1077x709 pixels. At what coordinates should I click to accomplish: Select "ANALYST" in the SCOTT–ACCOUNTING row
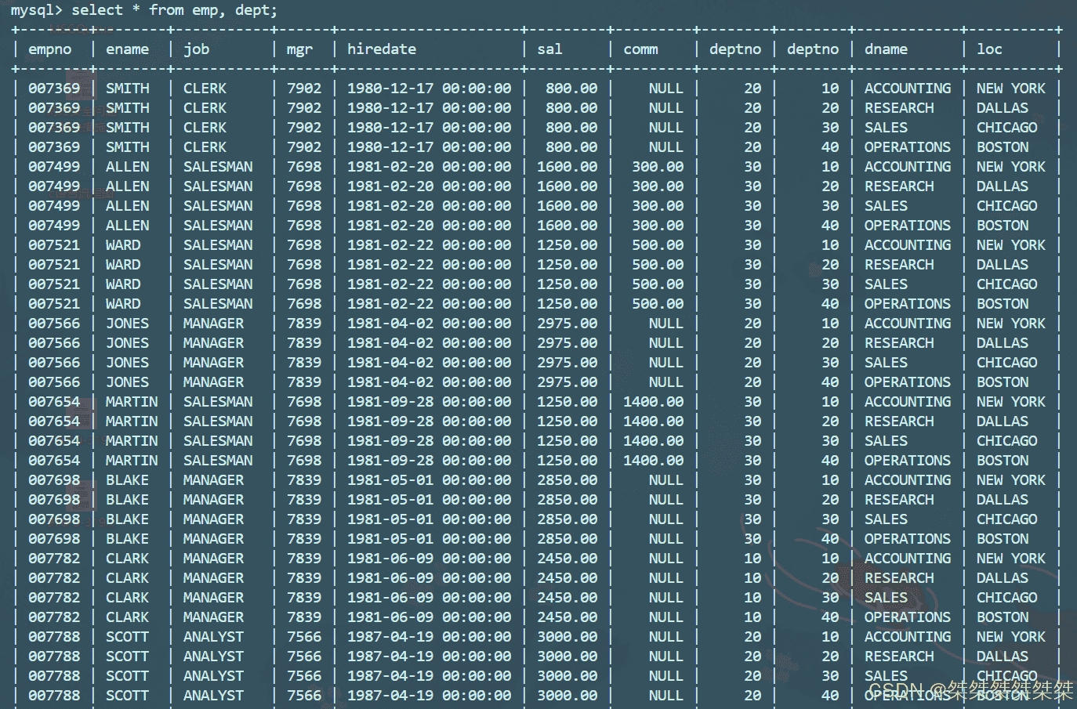click(x=213, y=637)
